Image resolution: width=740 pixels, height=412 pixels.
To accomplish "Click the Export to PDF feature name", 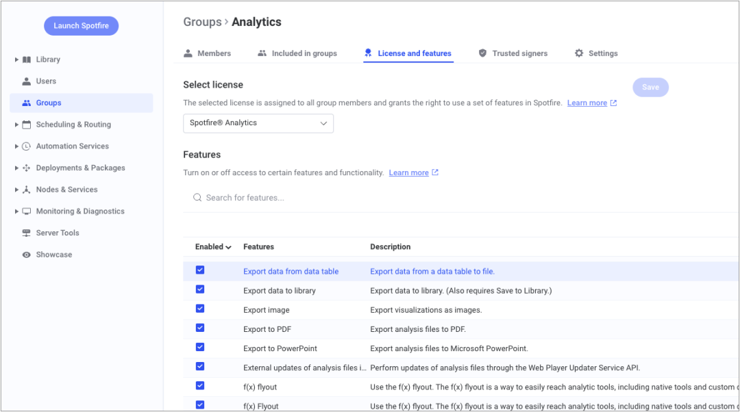I will point(267,329).
